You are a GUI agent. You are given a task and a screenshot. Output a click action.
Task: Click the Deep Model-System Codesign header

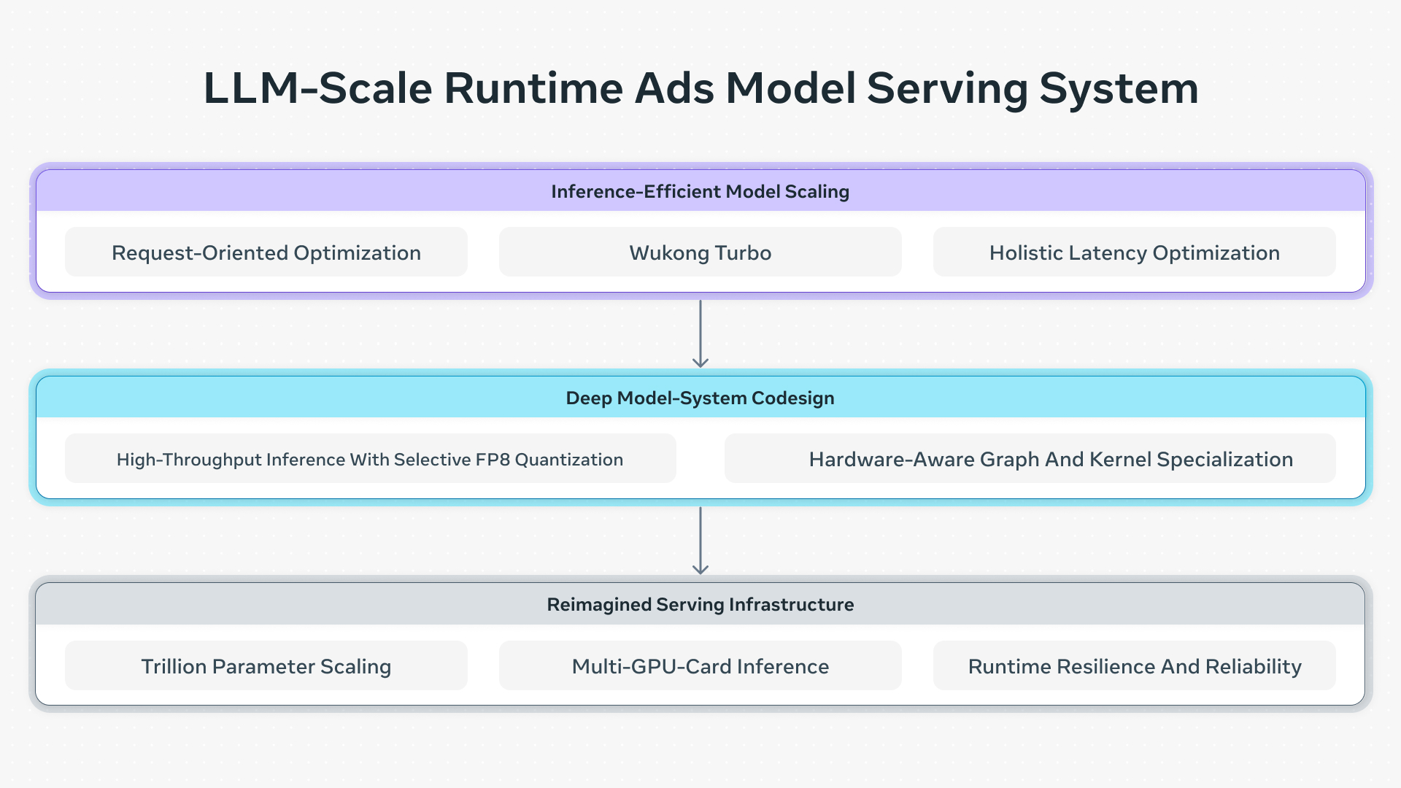(x=700, y=398)
